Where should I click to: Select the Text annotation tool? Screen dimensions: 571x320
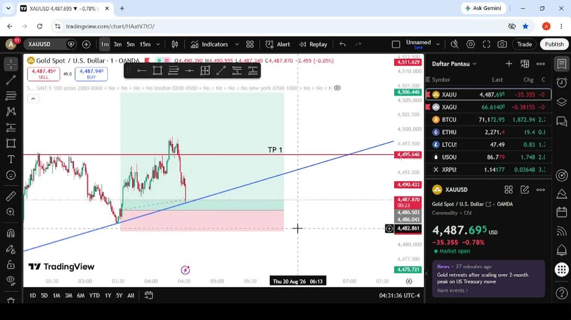pos(11,159)
